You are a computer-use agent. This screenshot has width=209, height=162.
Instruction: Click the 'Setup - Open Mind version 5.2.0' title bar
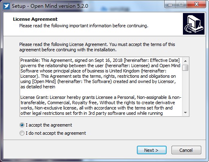click(50, 6)
